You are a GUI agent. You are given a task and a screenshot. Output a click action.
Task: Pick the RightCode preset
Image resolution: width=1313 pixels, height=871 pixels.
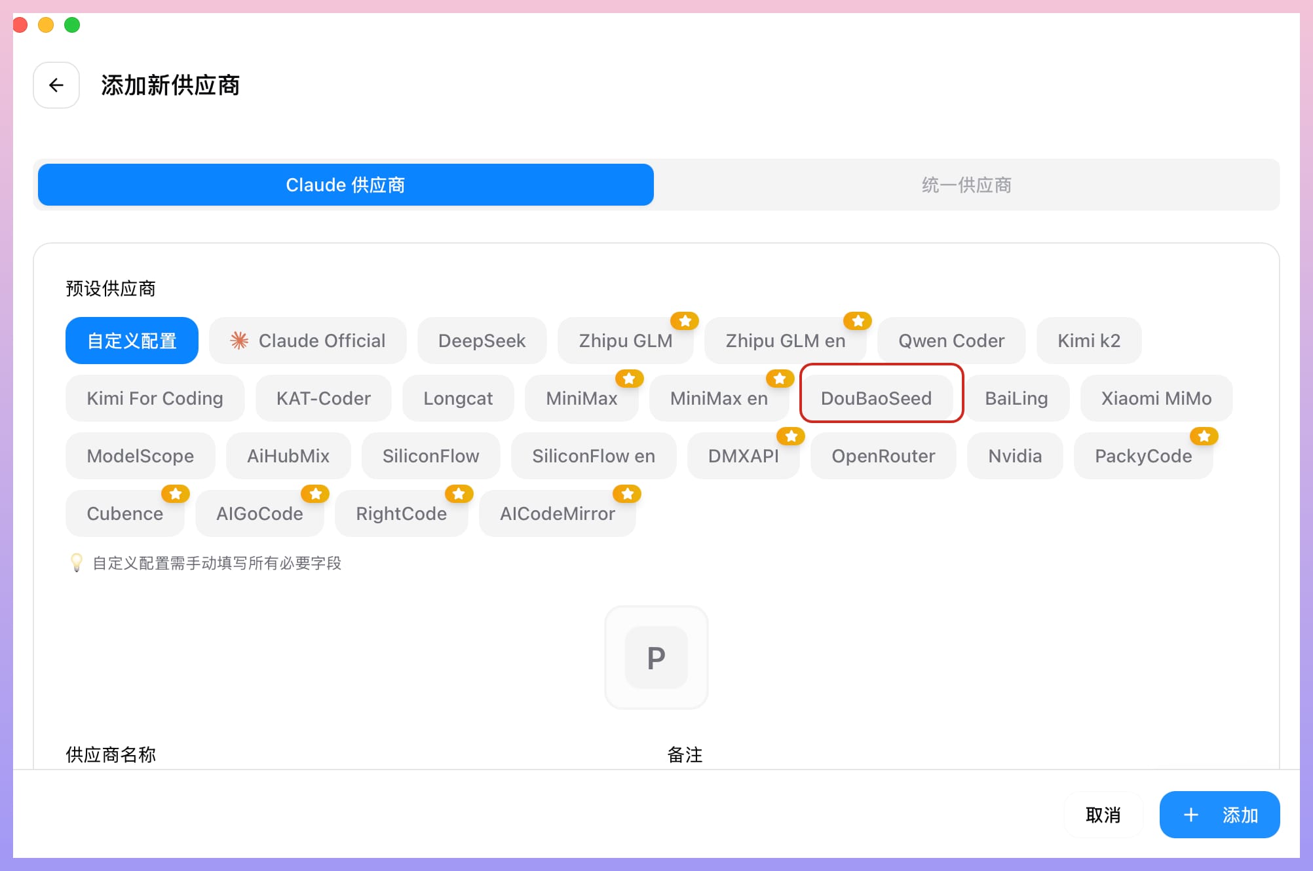click(x=401, y=513)
